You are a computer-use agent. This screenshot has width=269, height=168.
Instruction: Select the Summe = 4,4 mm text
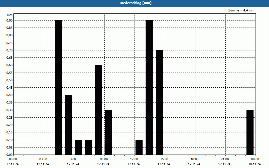(241, 10)
